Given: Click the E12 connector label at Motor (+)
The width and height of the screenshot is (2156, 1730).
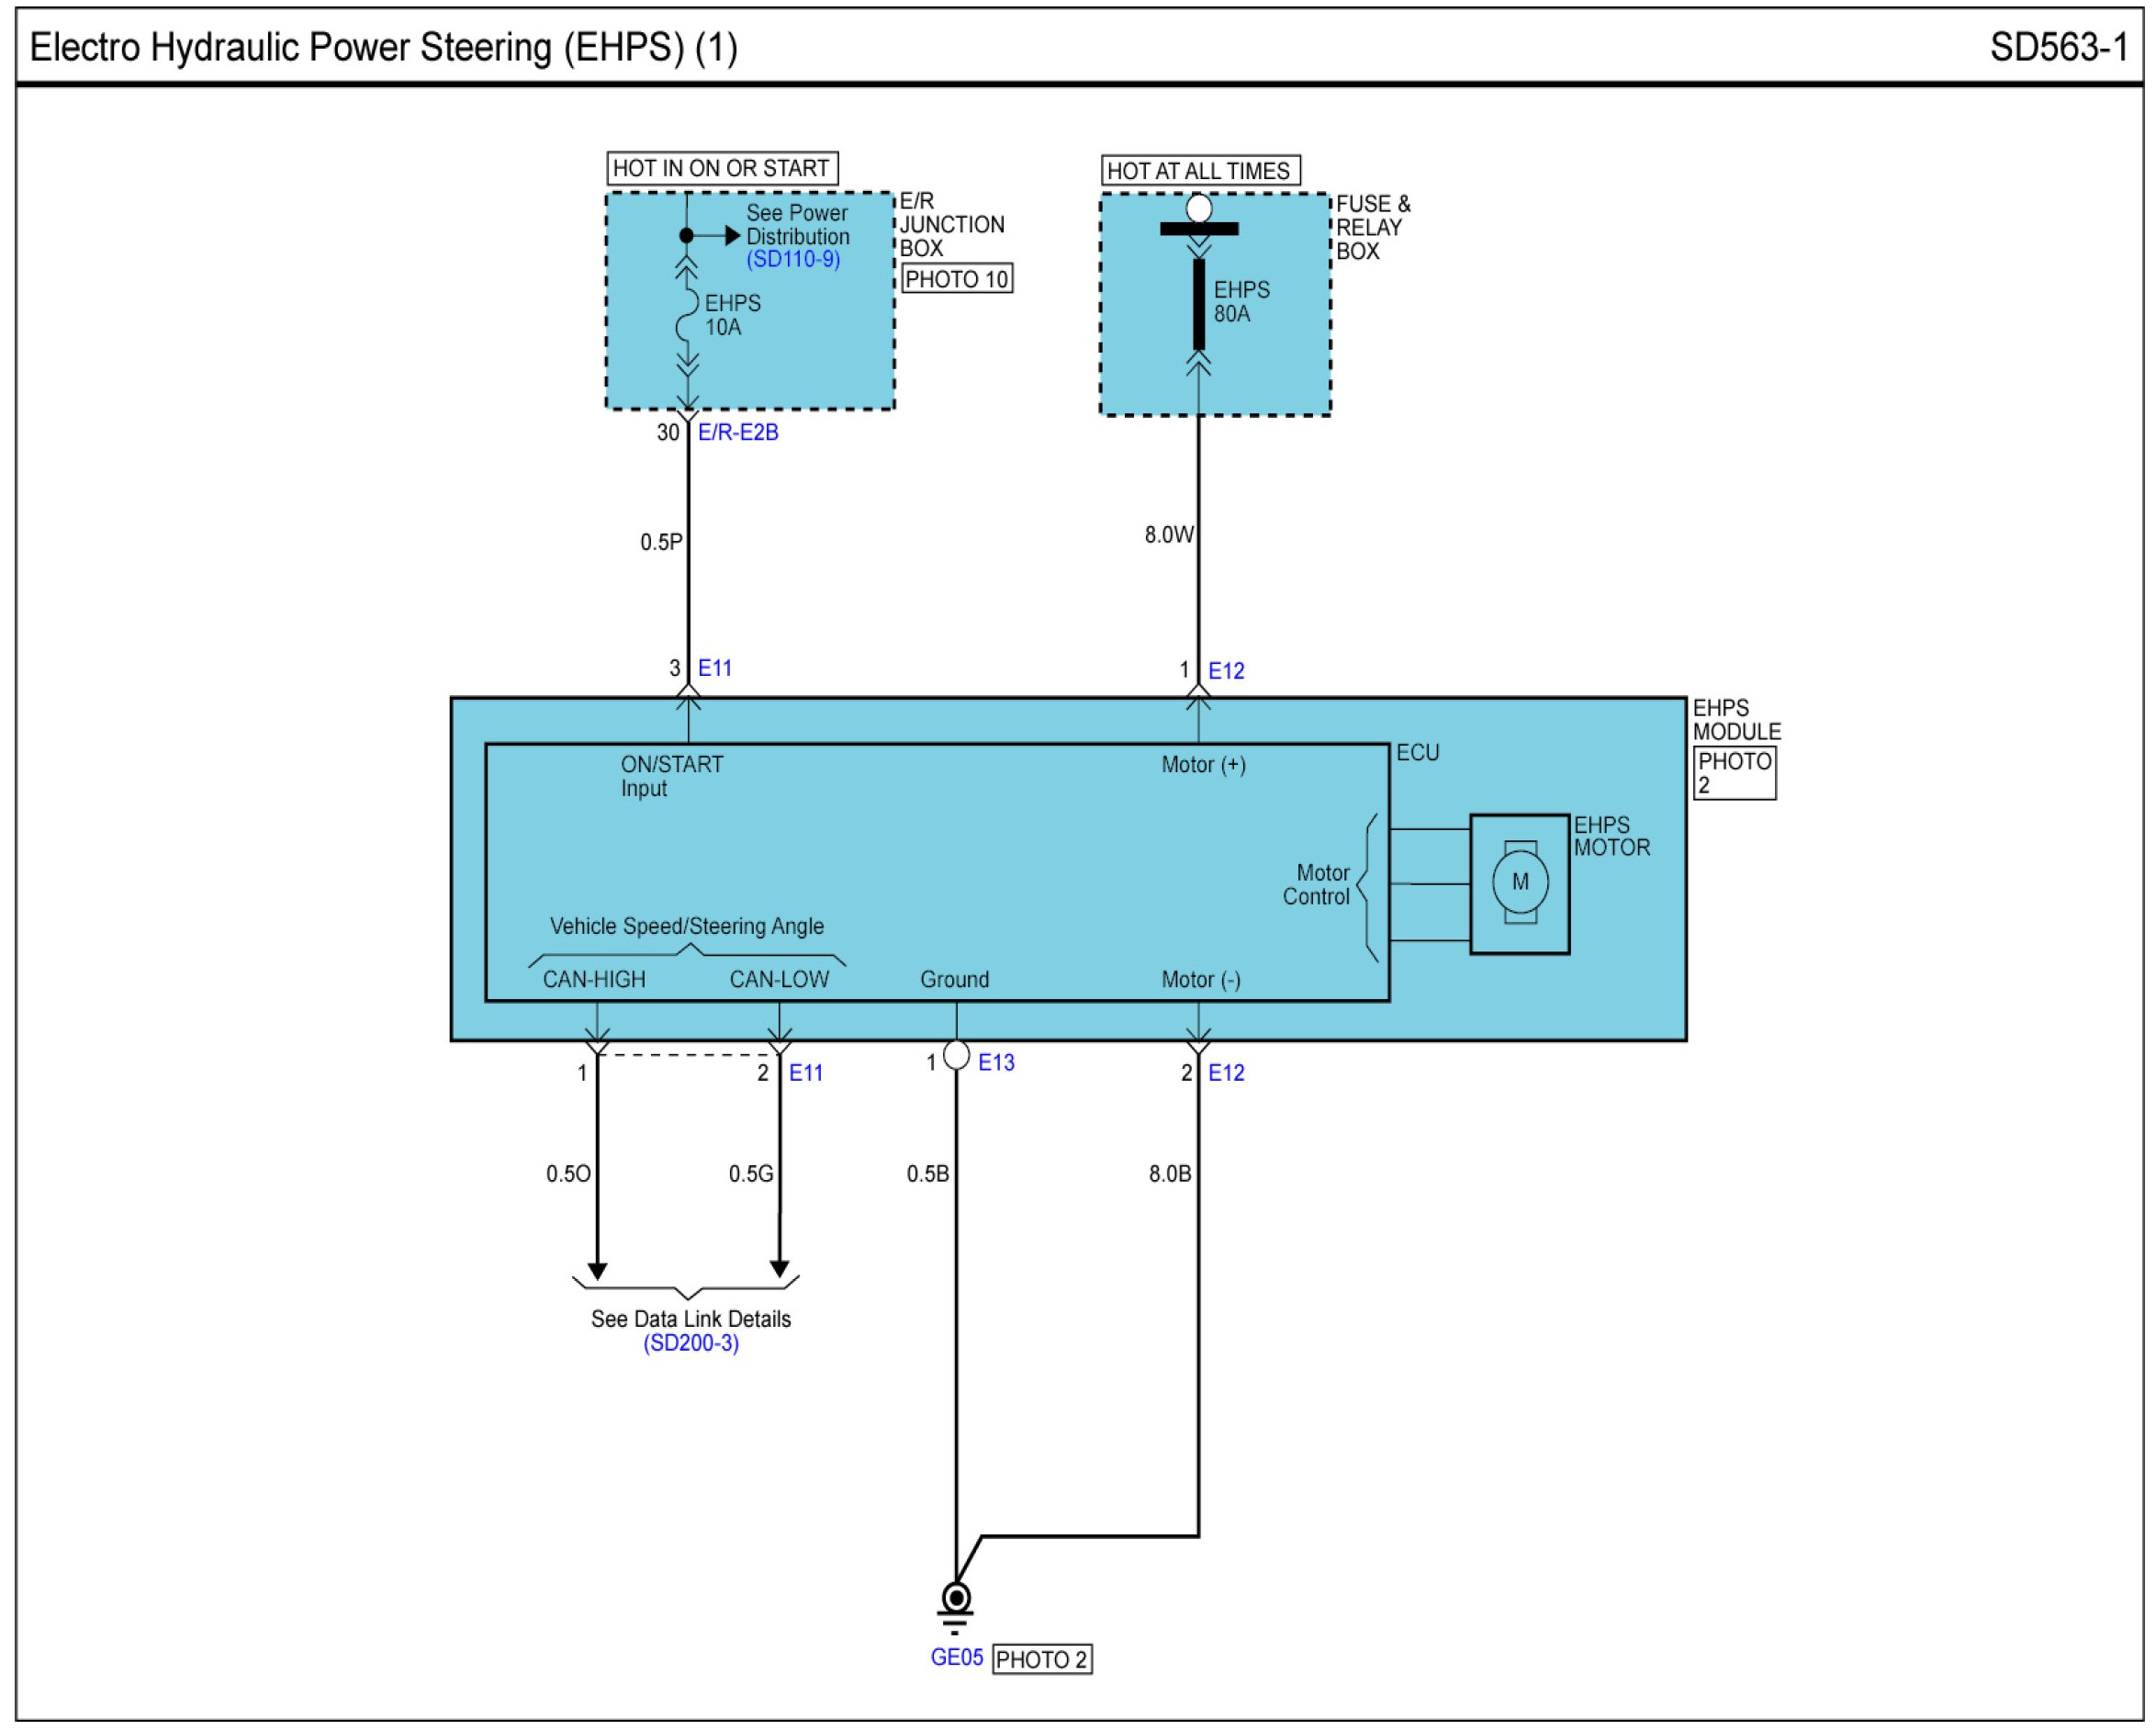Looking at the screenshot, I should [1226, 671].
